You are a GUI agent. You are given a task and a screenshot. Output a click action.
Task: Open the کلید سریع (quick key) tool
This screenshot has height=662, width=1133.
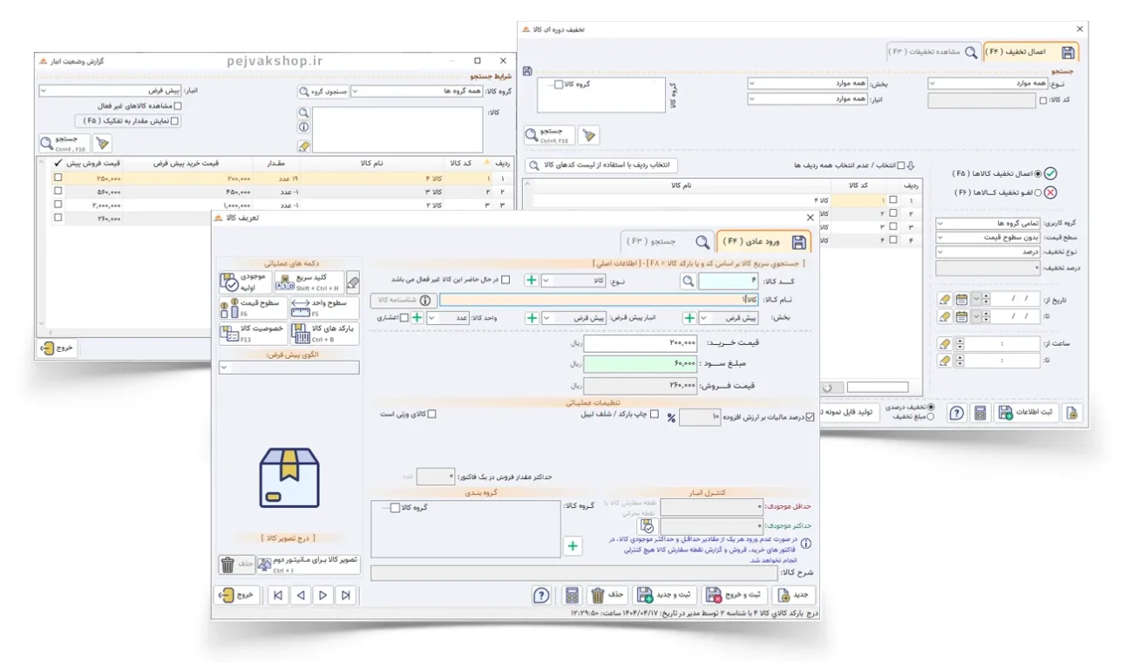click(x=309, y=282)
